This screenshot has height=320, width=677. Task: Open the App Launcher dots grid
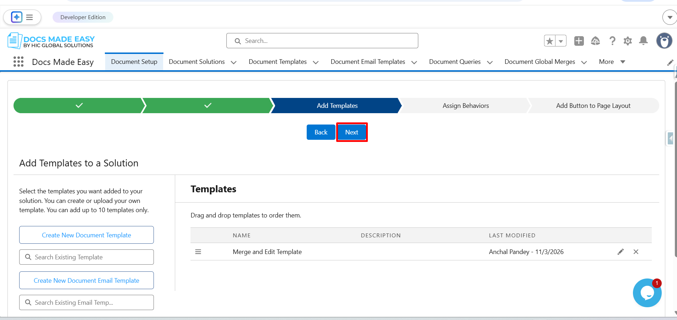click(x=18, y=62)
